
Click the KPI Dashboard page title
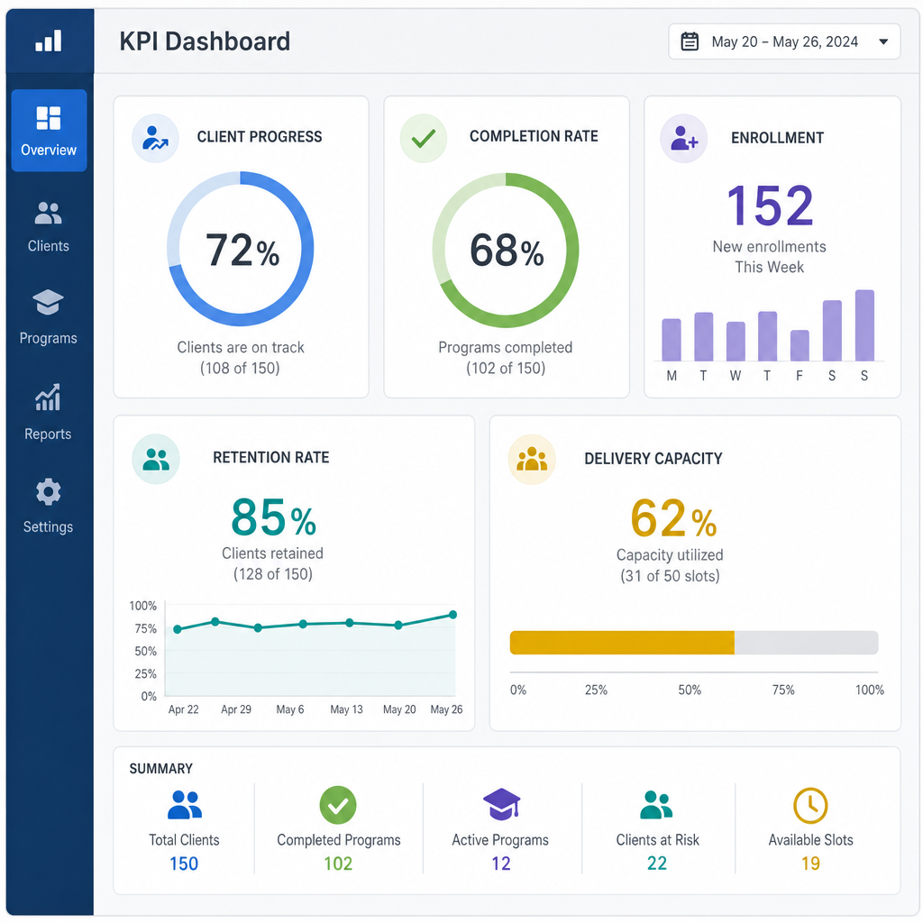(205, 41)
